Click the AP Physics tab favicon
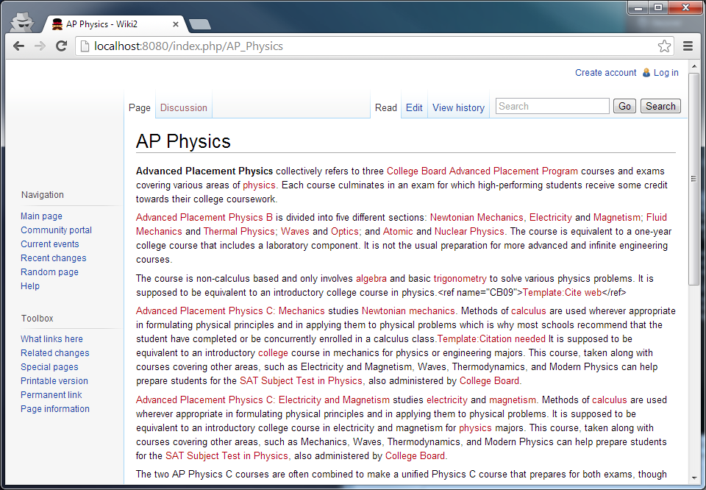 point(57,24)
